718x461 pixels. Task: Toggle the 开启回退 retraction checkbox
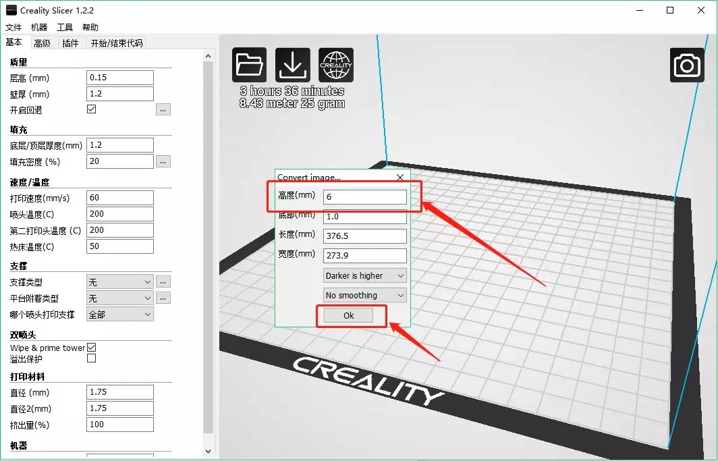click(x=92, y=109)
